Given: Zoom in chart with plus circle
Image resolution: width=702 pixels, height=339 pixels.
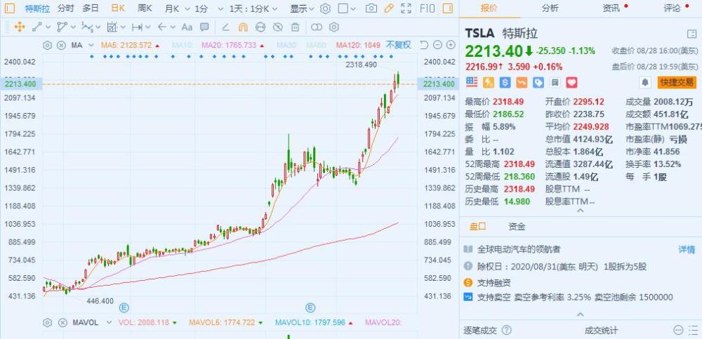Looking at the screenshot, I should (451, 45).
